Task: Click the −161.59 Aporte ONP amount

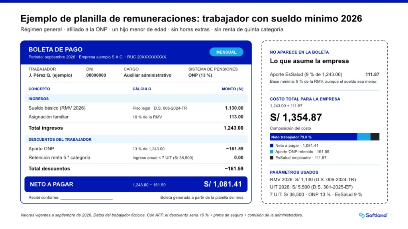Action: [x=235, y=149]
